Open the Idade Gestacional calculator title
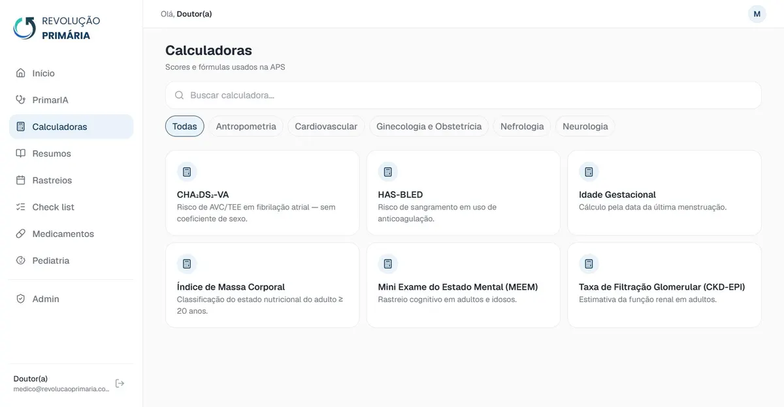The height and width of the screenshot is (407, 784). (617, 194)
